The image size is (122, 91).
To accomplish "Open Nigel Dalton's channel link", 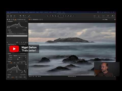I will coord(29,48).
